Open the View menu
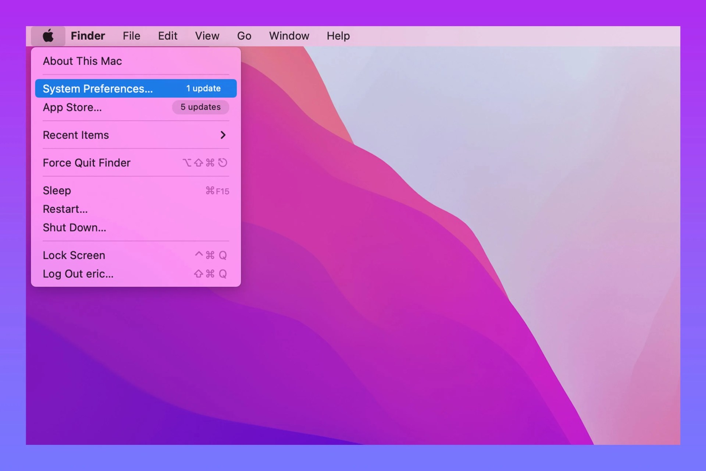The image size is (706, 471). [x=207, y=36]
